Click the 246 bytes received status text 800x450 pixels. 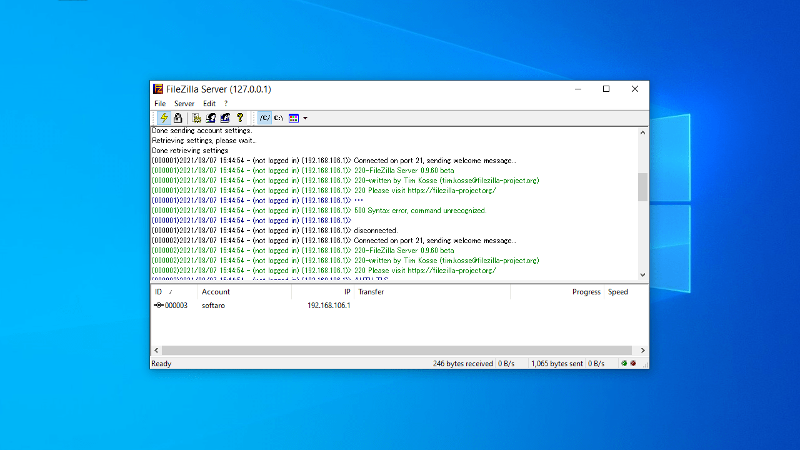coord(463,364)
